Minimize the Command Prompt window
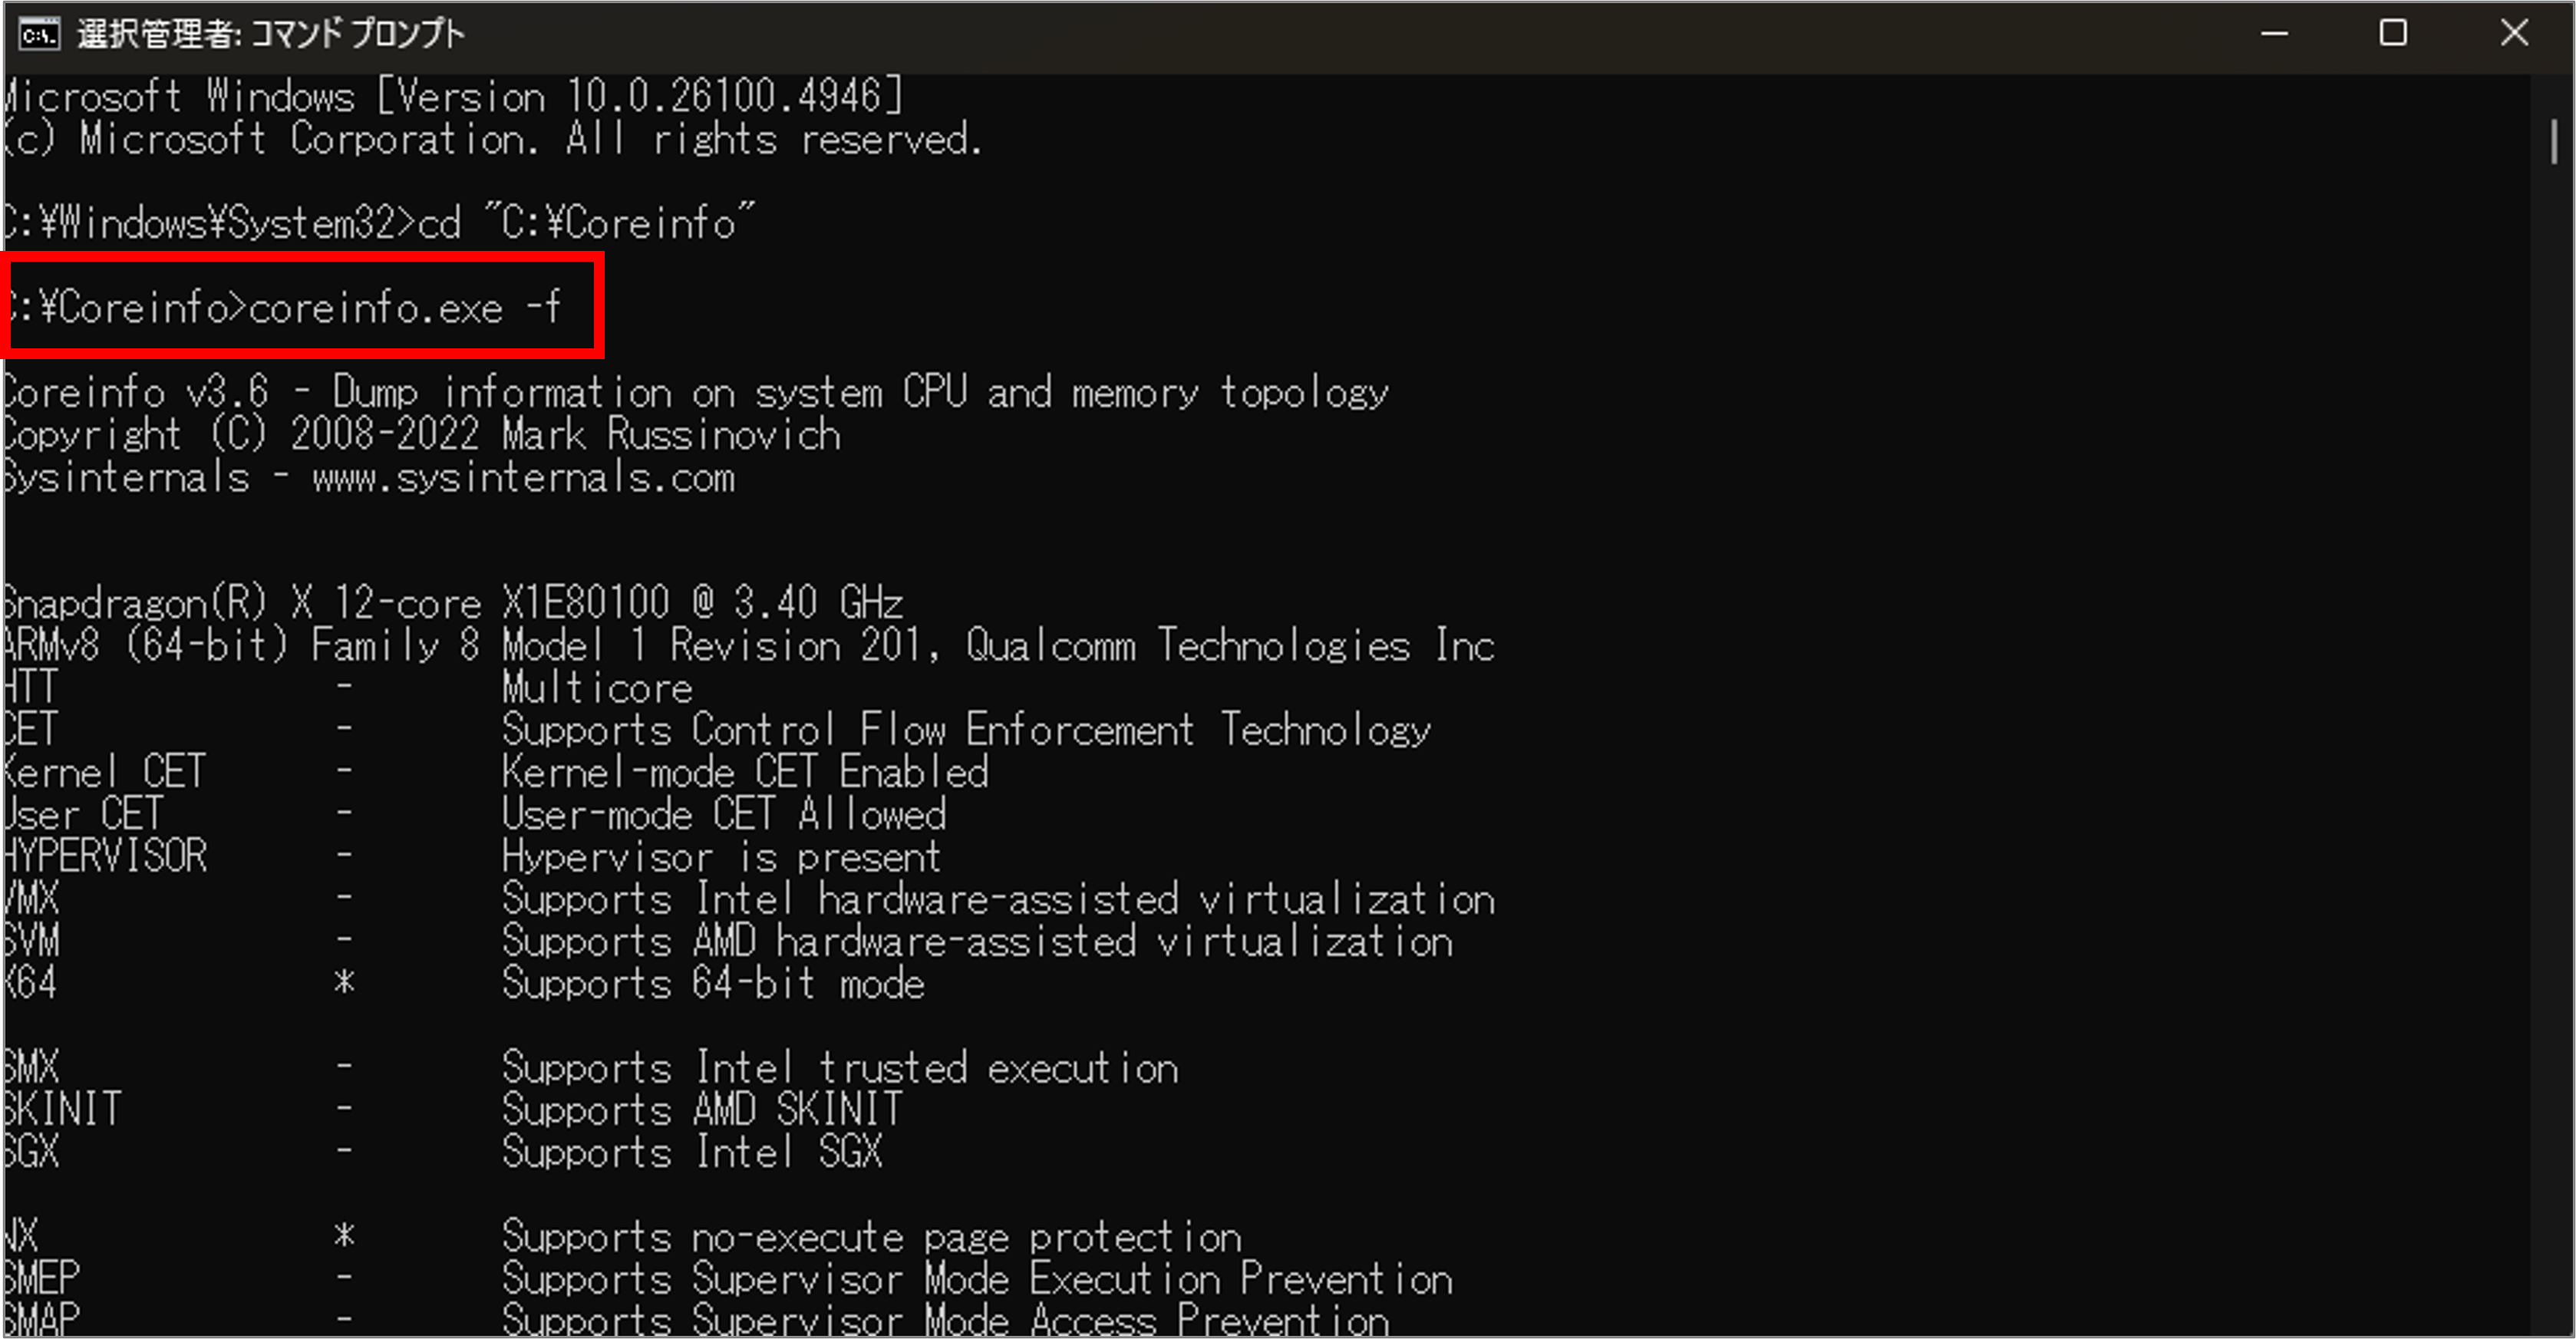Screen dimensions: 2576x1339 click(x=2274, y=34)
